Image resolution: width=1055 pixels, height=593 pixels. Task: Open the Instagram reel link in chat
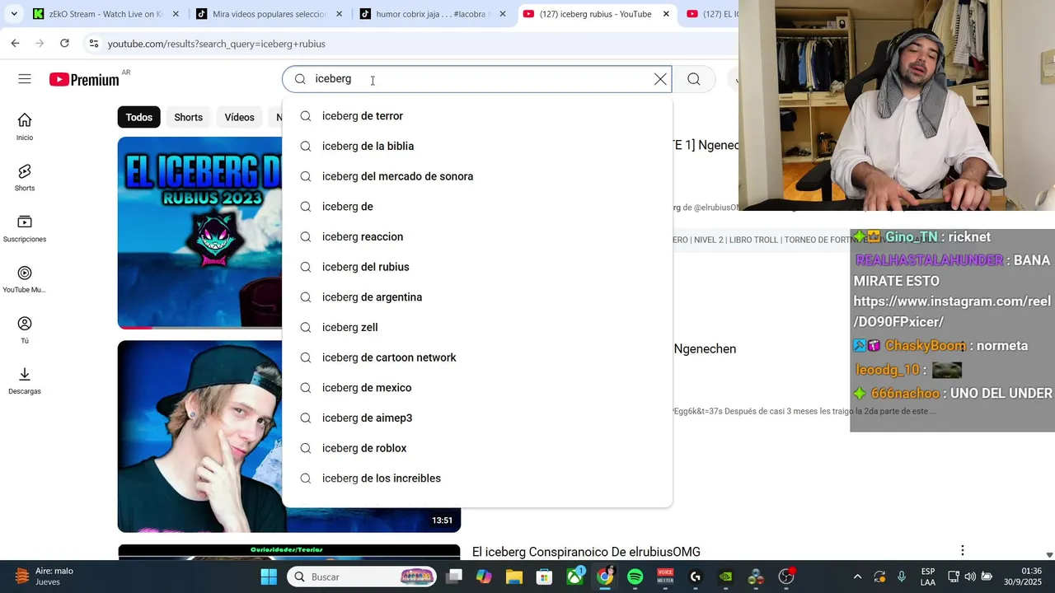click(x=952, y=311)
